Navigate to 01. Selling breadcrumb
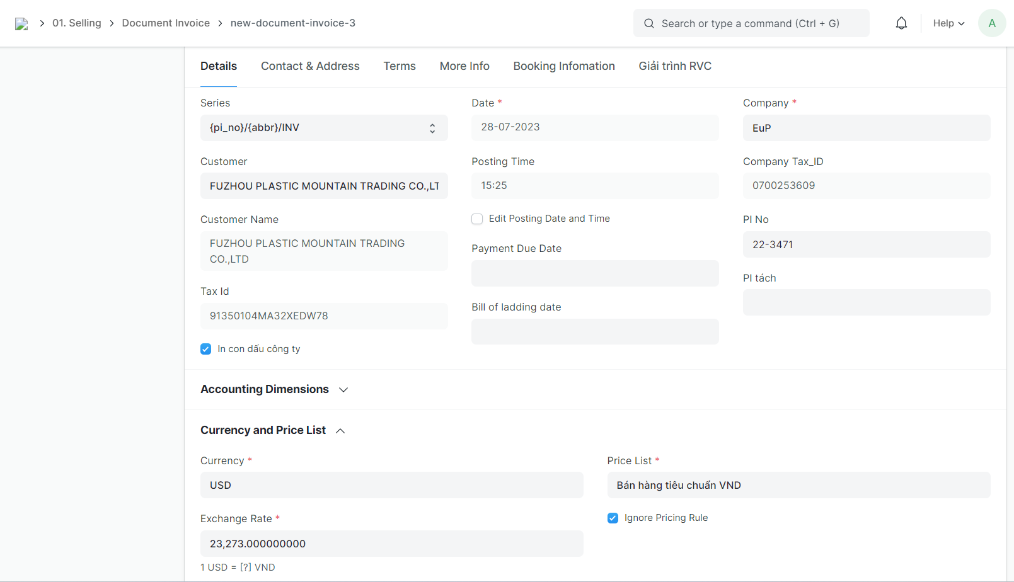Screen dimensions: 1014x582 [76, 23]
